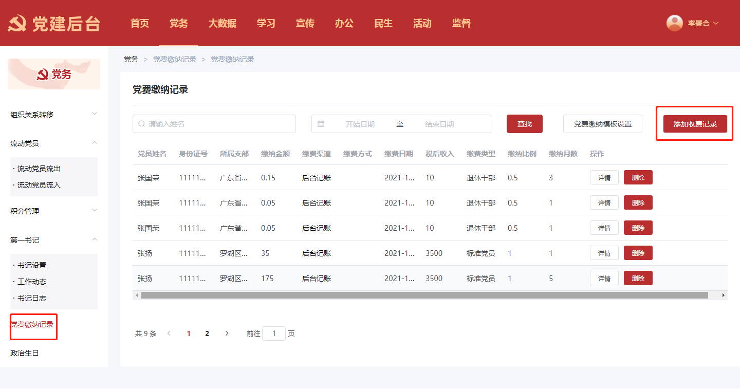Open the 监督 top navigation item
The width and height of the screenshot is (740, 389).
461,23
